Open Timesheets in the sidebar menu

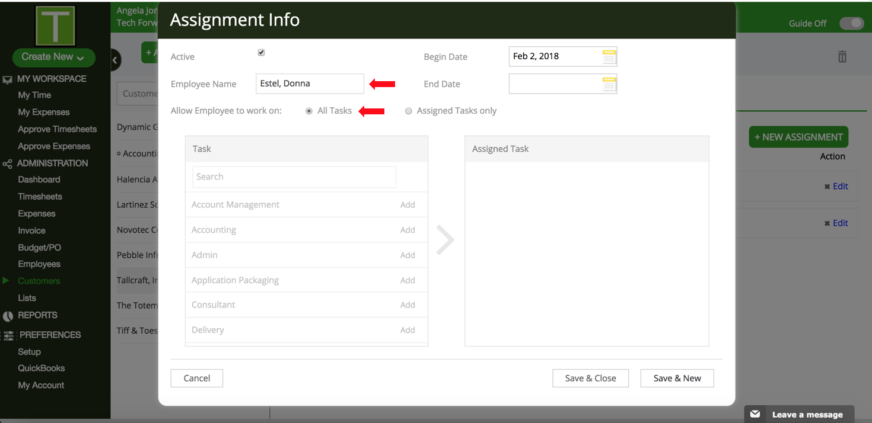click(x=40, y=197)
